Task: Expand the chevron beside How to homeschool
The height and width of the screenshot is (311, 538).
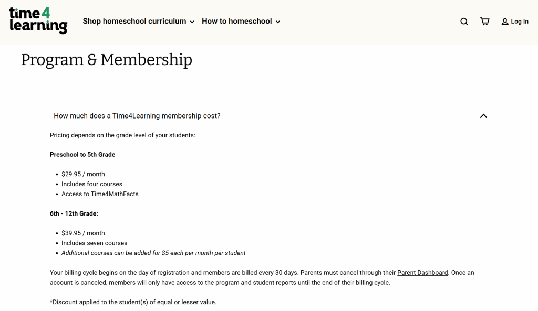Action: point(278,22)
